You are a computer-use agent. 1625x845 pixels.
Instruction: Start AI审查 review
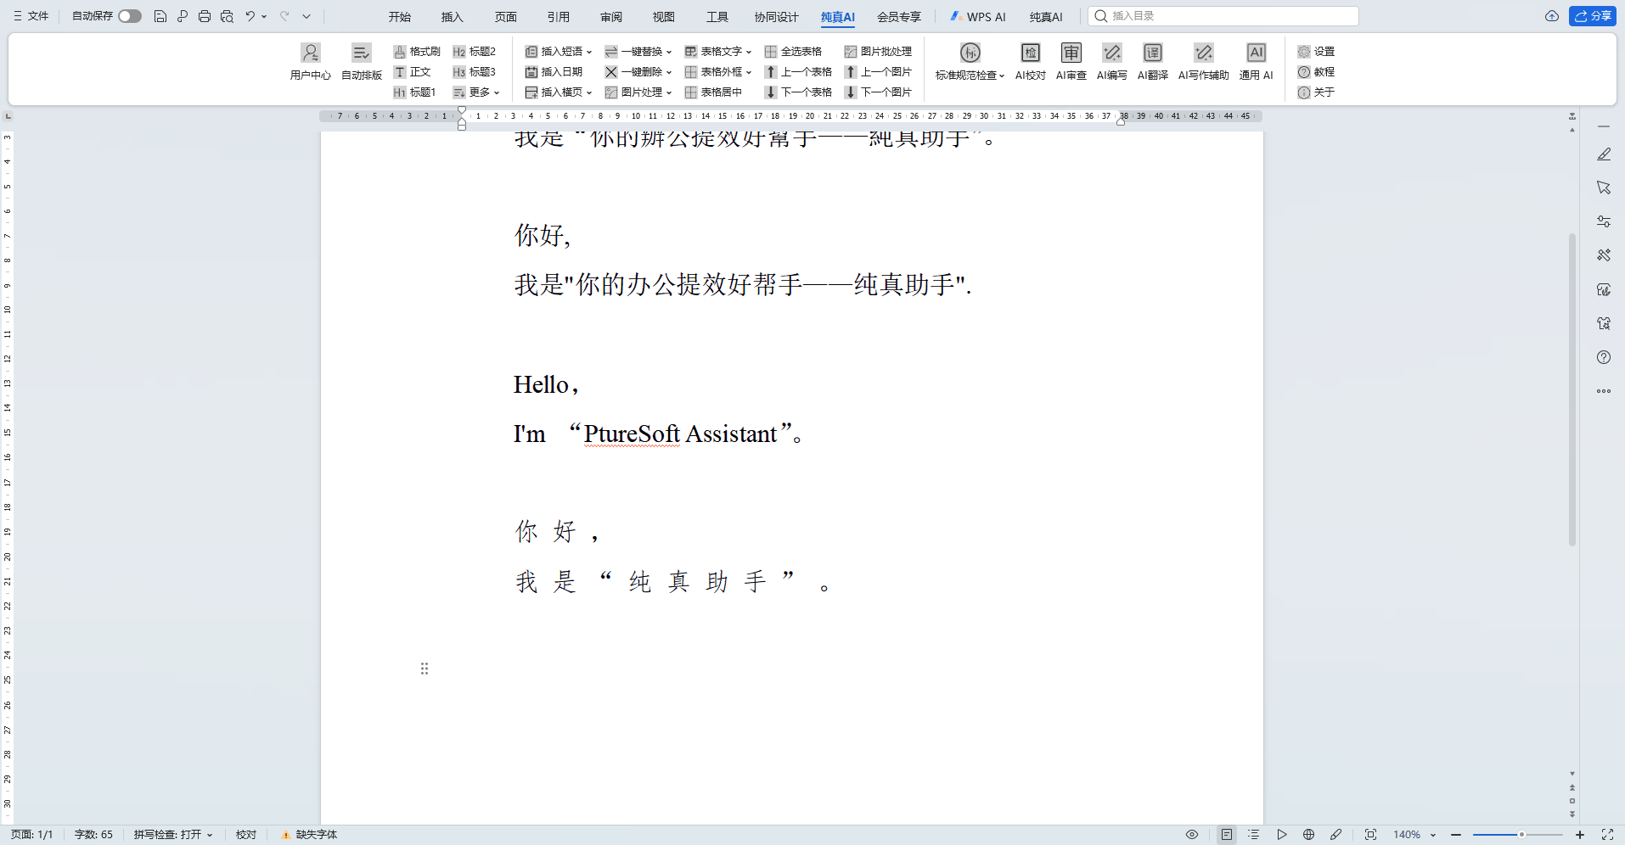click(1071, 62)
